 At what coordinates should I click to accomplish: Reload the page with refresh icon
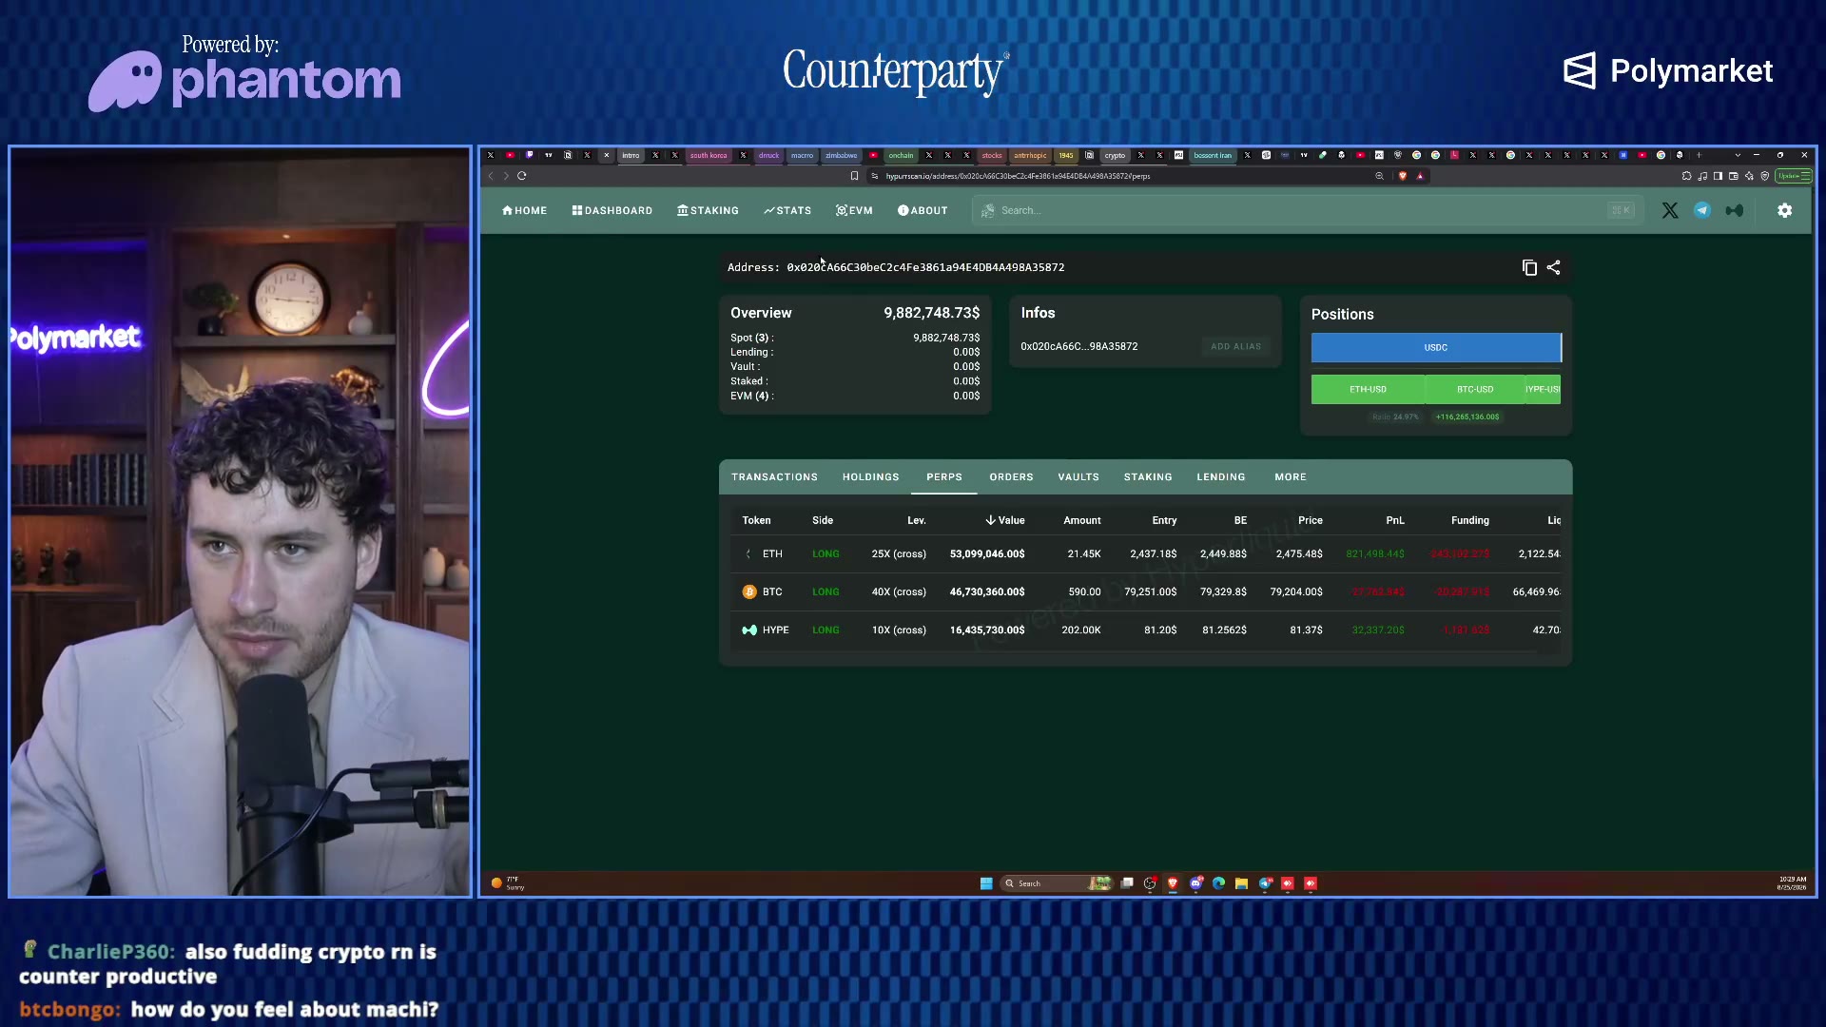tap(522, 176)
